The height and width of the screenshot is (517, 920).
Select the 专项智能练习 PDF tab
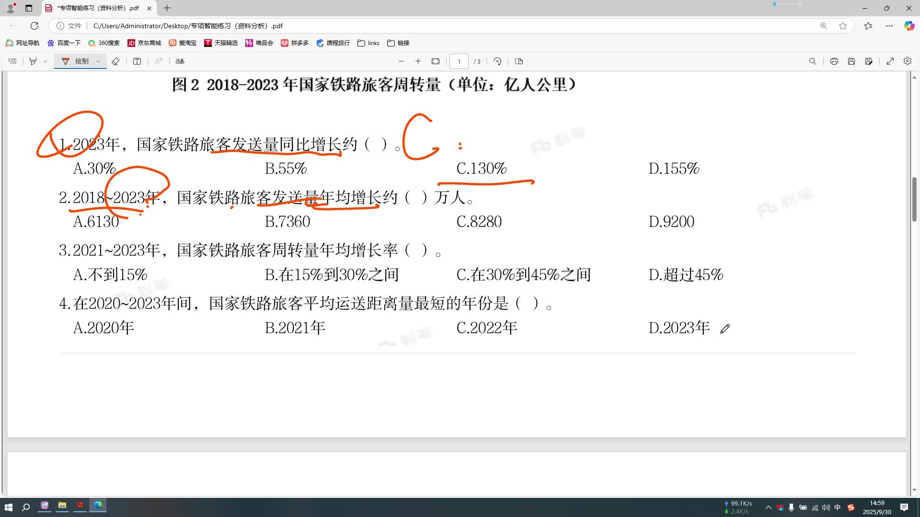click(98, 8)
